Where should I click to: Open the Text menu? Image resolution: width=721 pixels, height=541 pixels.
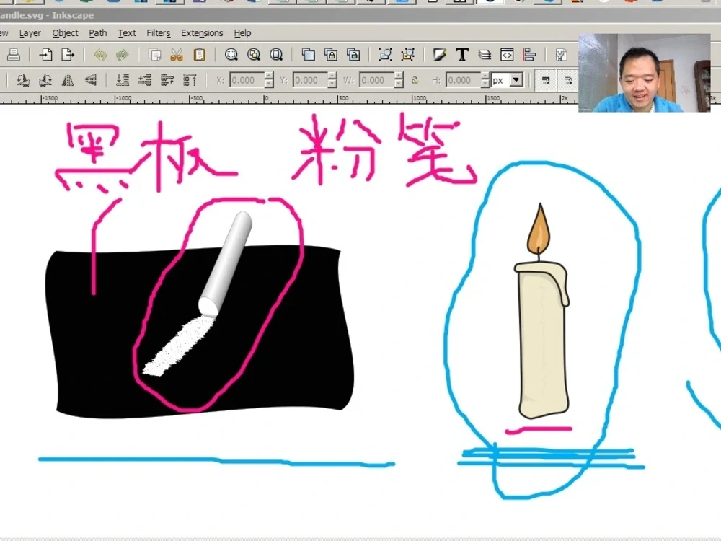(x=127, y=33)
